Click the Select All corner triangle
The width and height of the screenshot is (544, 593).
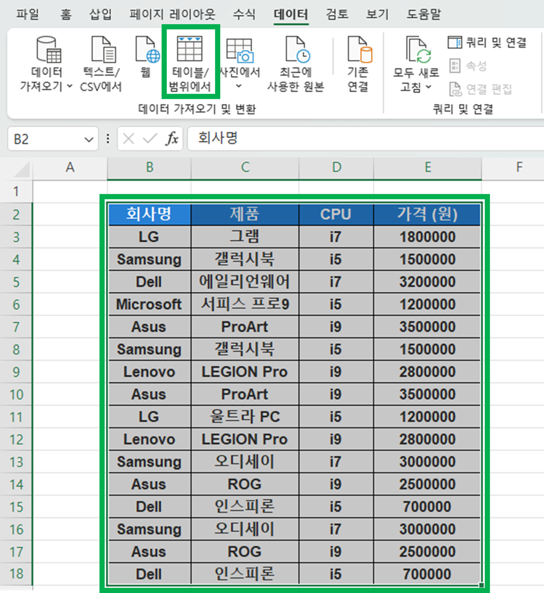coord(22,170)
